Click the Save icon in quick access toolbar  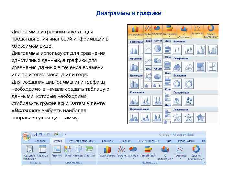coord(35,134)
